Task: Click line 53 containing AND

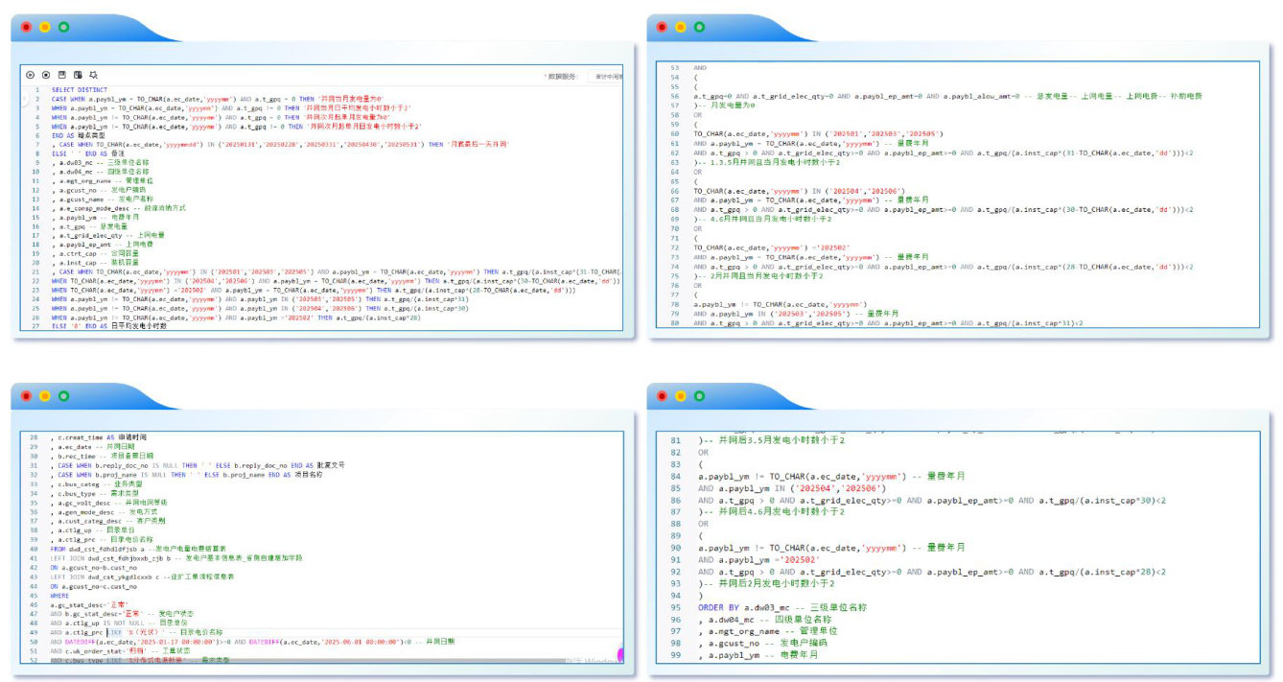Action: pos(700,68)
